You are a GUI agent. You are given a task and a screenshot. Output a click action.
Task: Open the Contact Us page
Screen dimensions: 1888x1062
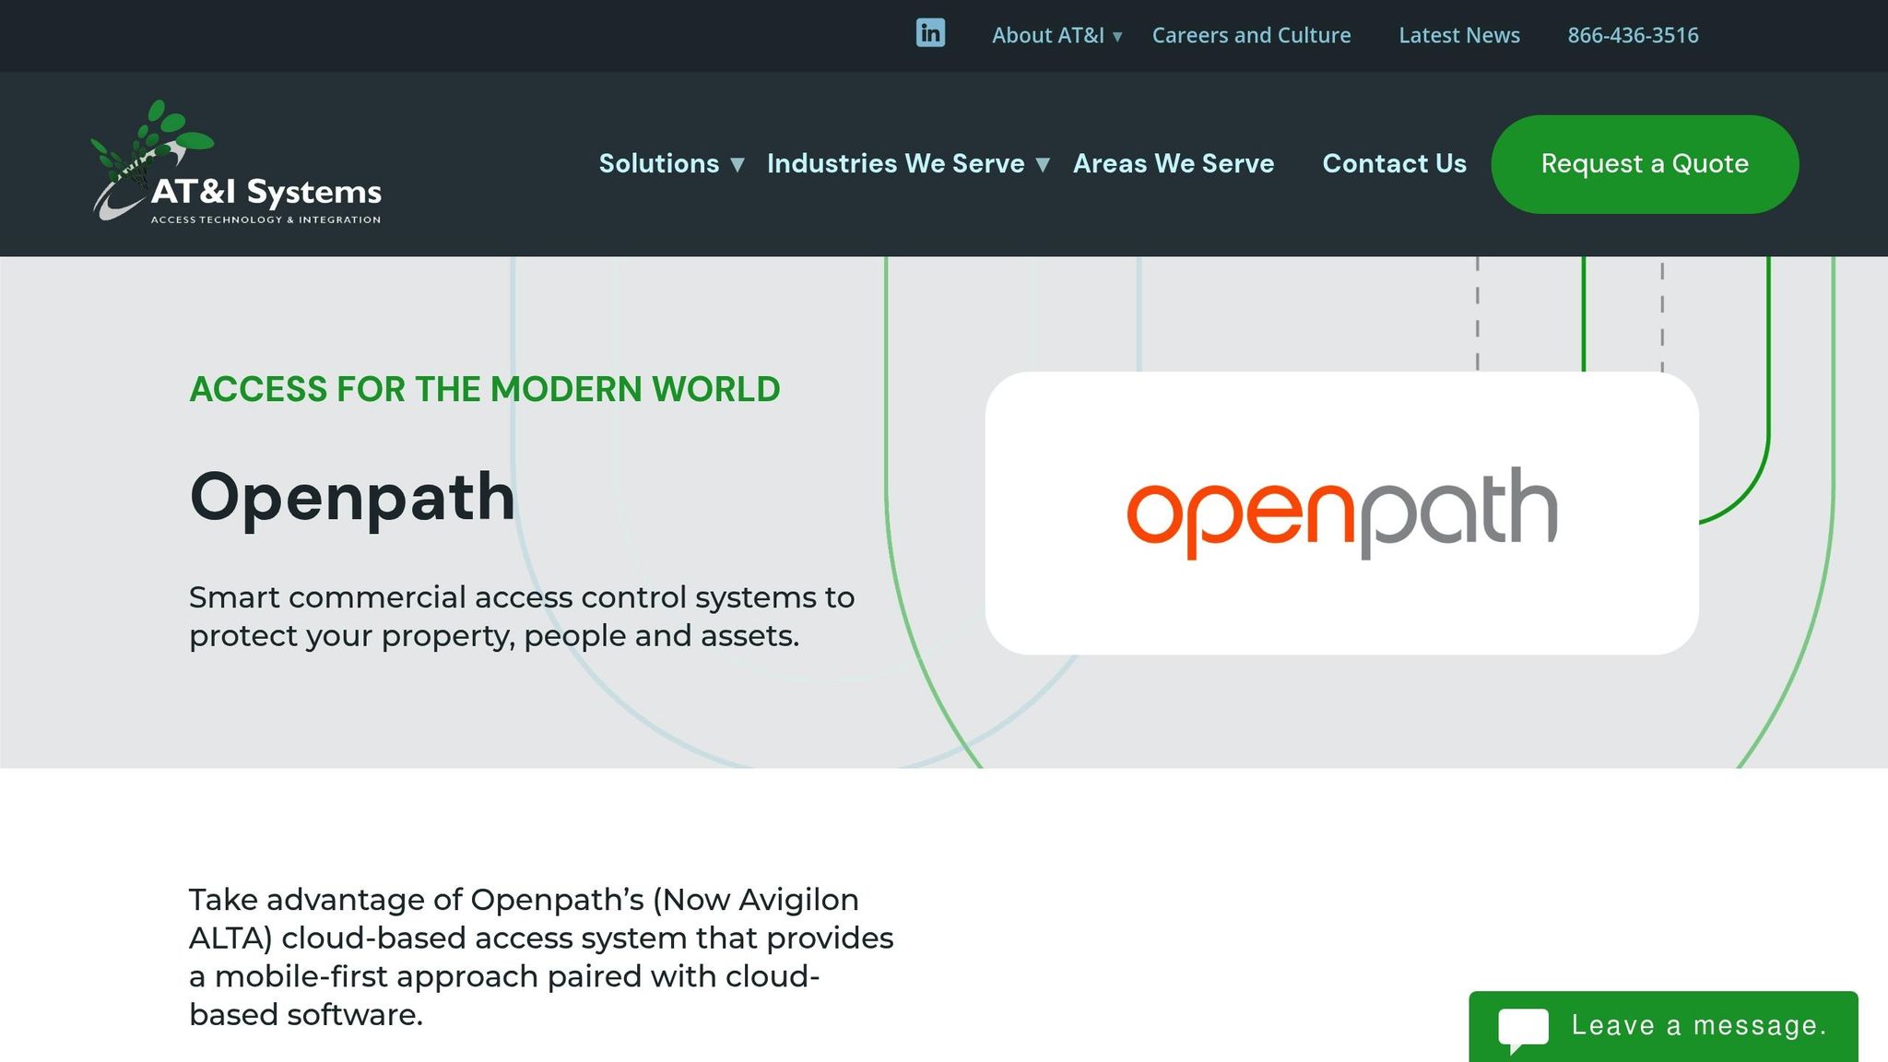coord(1394,163)
